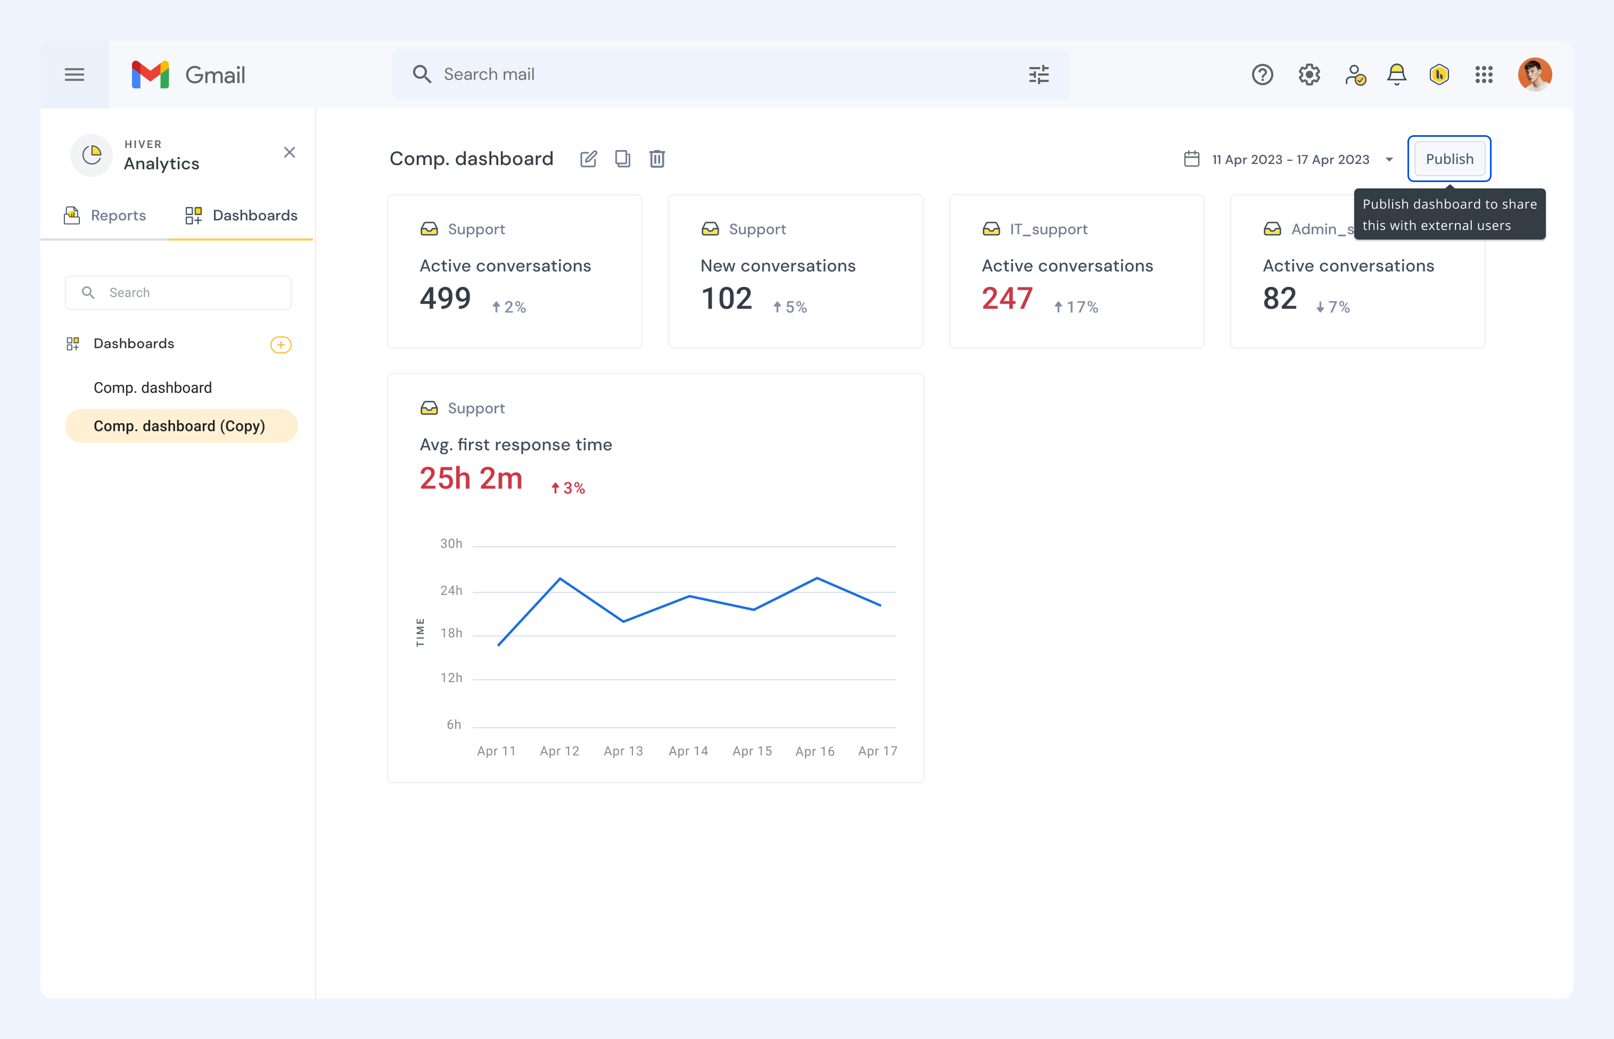
Task: Add a new dashboard with plus icon
Action: click(x=281, y=345)
